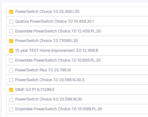Viewport: 148px width, 117px height.
Task: Click the DINP 3.0 P1 6.7.1299.E label
Action: pos(35,90)
